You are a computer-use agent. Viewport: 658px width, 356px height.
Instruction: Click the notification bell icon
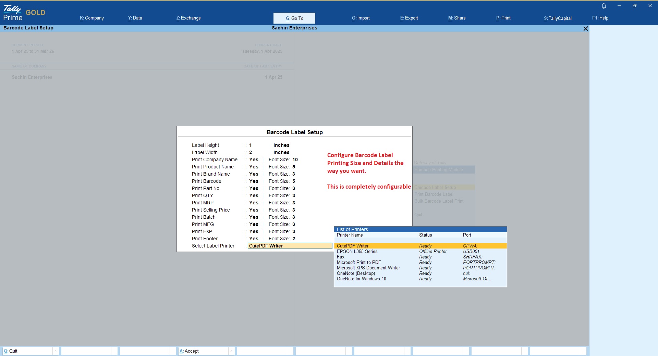click(x=604, y=6)
